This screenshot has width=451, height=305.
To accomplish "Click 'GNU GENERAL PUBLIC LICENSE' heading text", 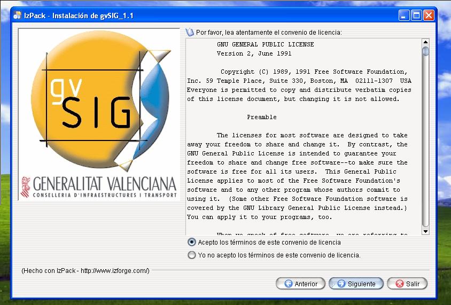I will pos(265,44).
